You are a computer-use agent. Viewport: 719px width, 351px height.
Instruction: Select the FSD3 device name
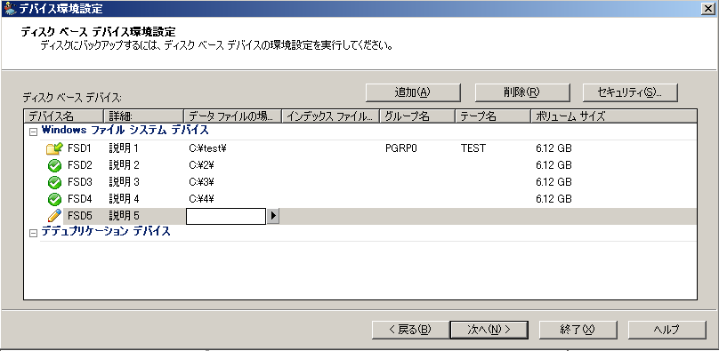[80, 182]
